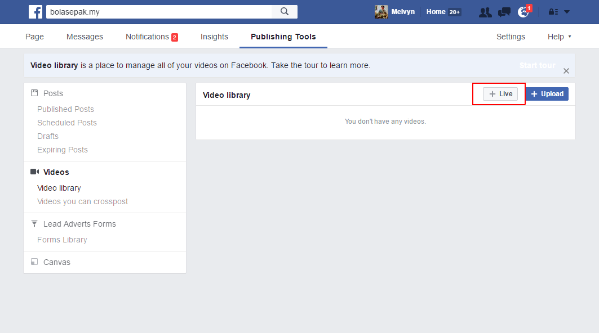599x333 pixels.
Task: Expand the Help dropdown menu
Action: tap(559, 37)
